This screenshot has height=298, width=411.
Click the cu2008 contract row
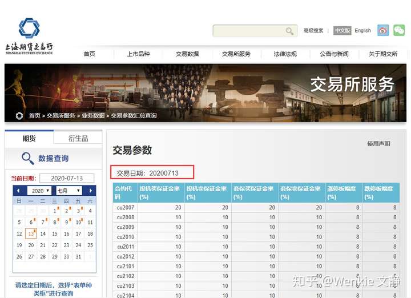click(256, 218)
